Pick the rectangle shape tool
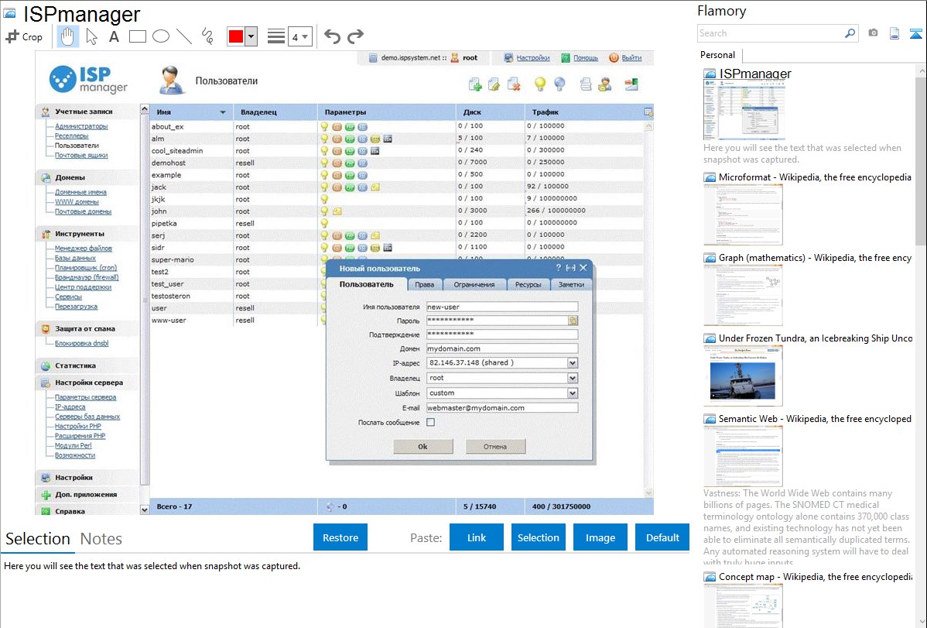Viewport: 927px width, 628px height. point(138,36)
